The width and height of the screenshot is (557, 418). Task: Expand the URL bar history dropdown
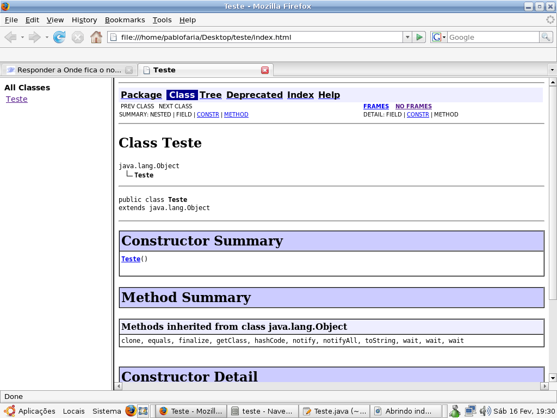click(x=407, y=37)
